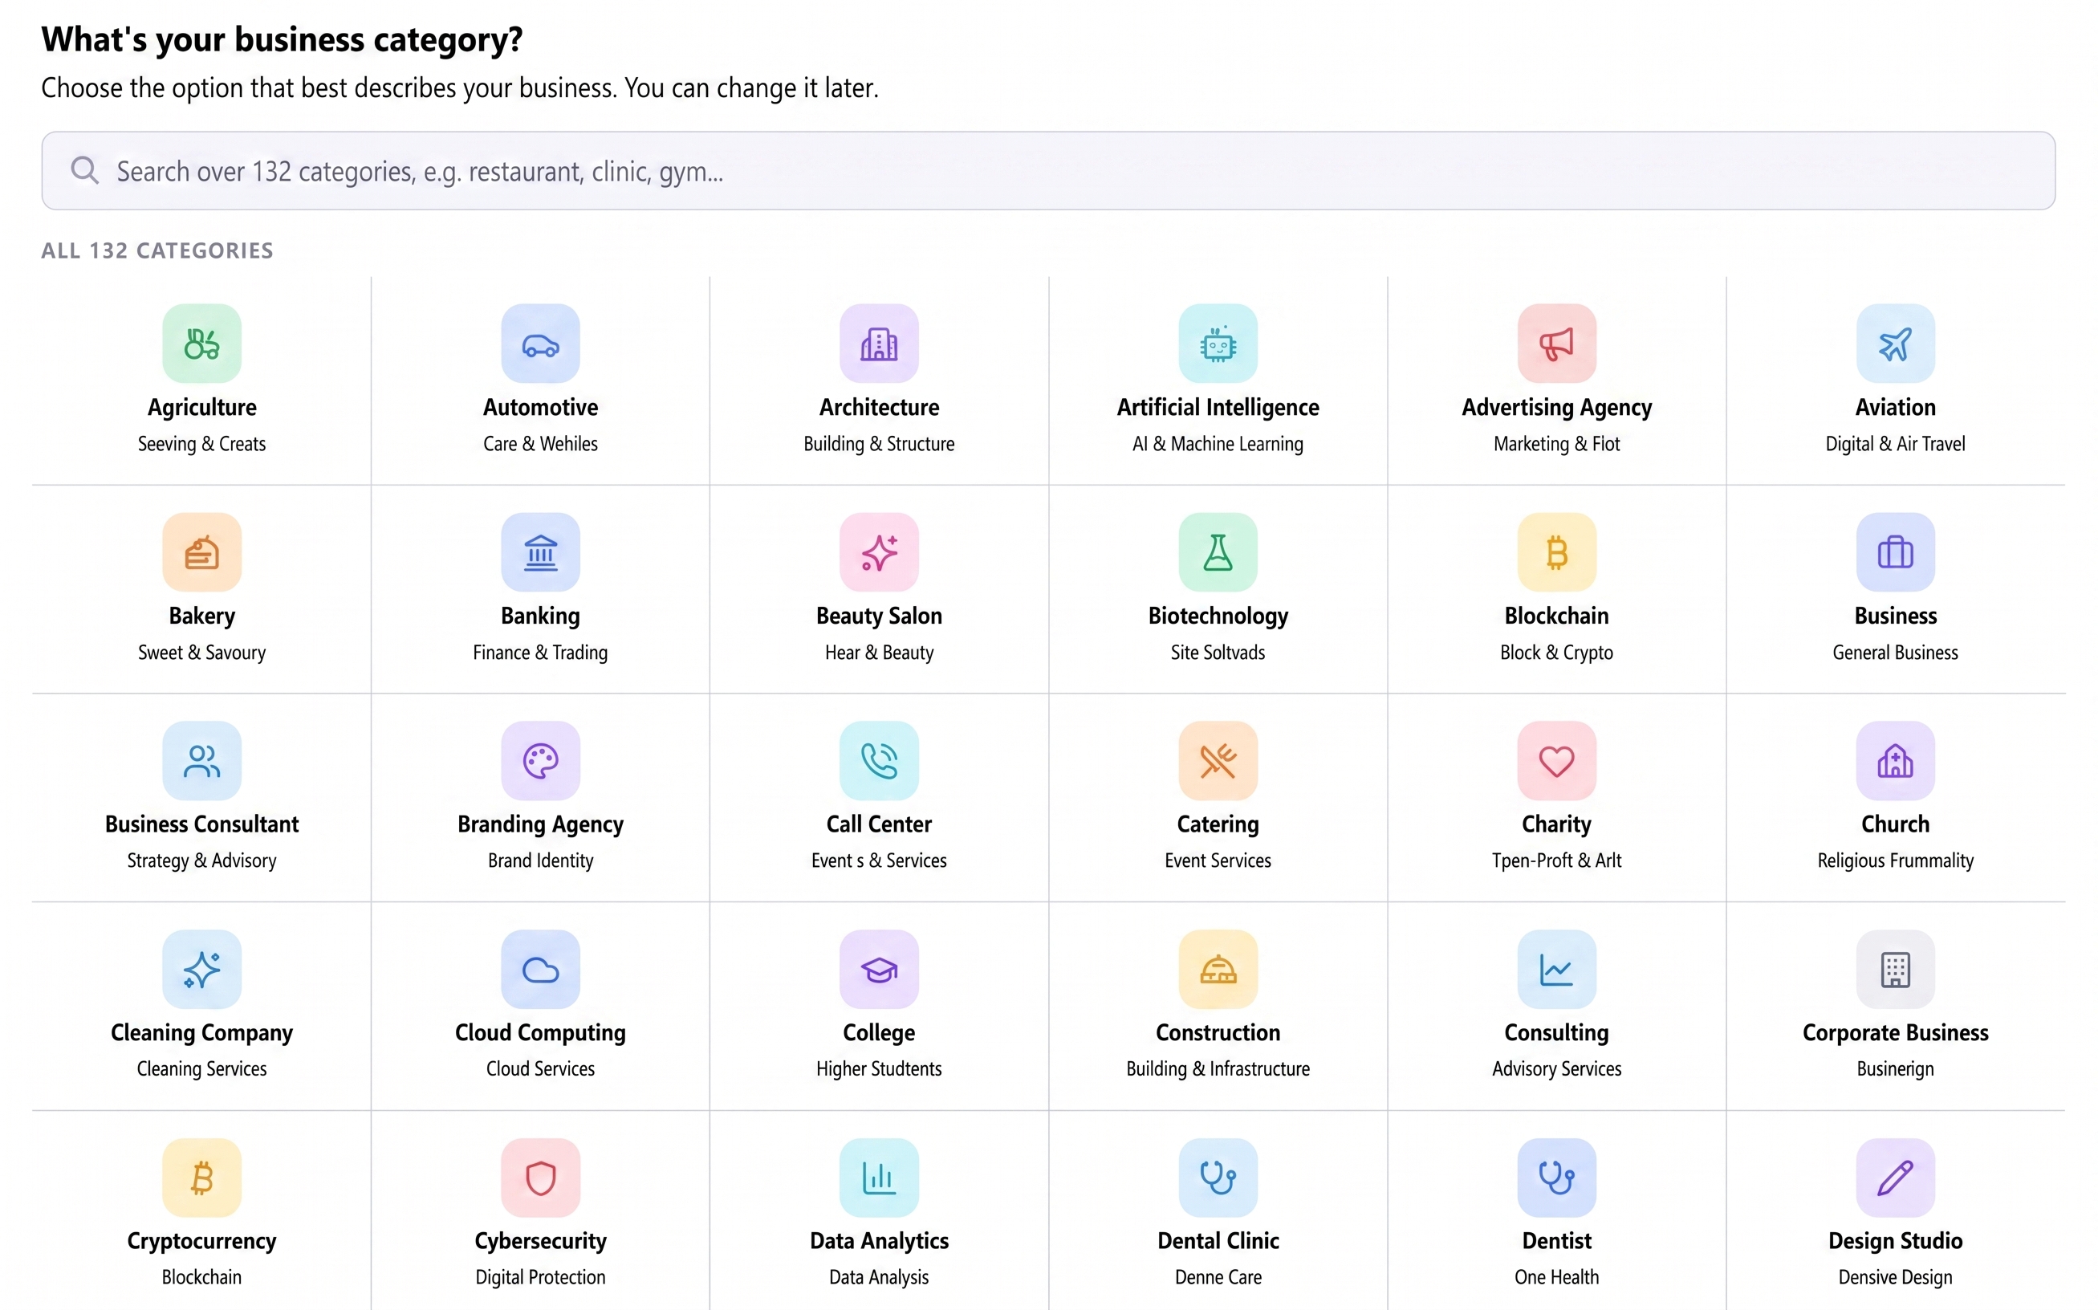
Task: Click the 'Sweet & Savoury' subtitle
Action: pyautogui.click(x=201, y=653)
